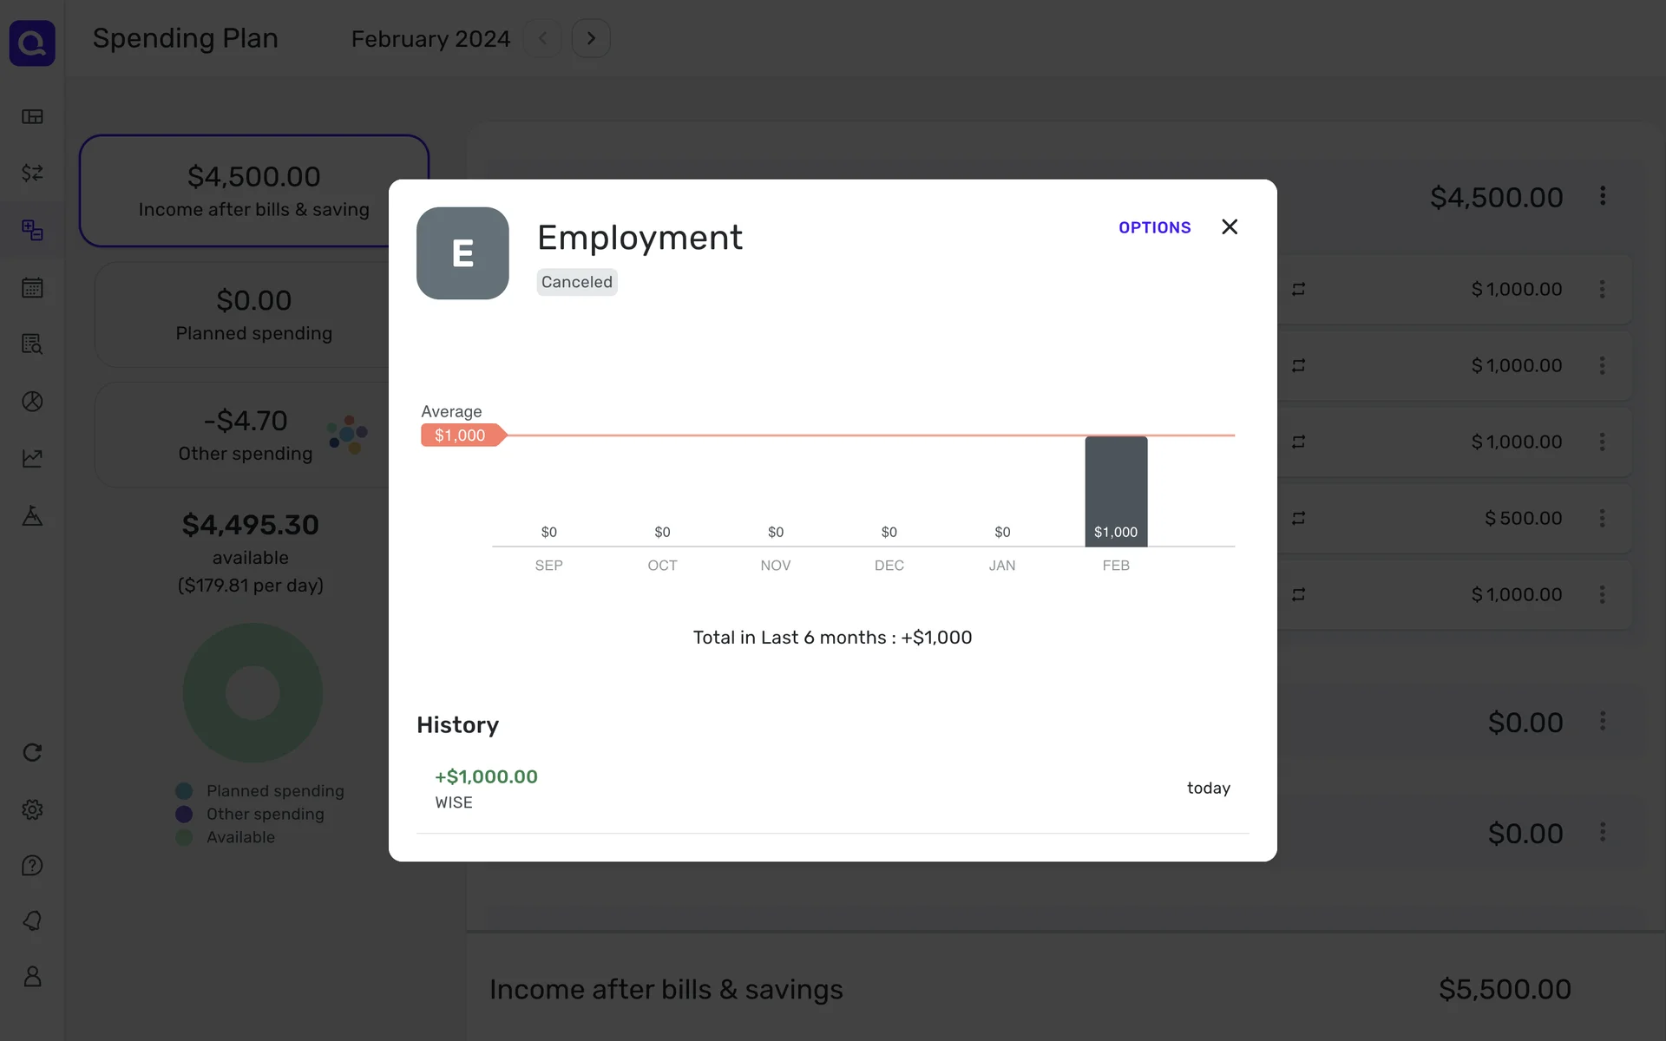The height and width of the screenshot is (1041, 1666).
Task: Click the refresh sync icon
Action: [32, 752]
